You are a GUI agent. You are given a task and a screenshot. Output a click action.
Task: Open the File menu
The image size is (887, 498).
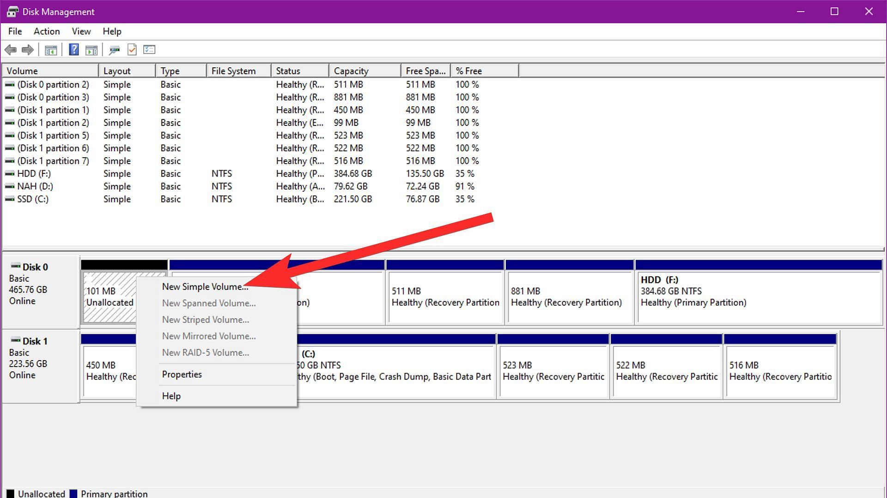click(x=15, y=31)
